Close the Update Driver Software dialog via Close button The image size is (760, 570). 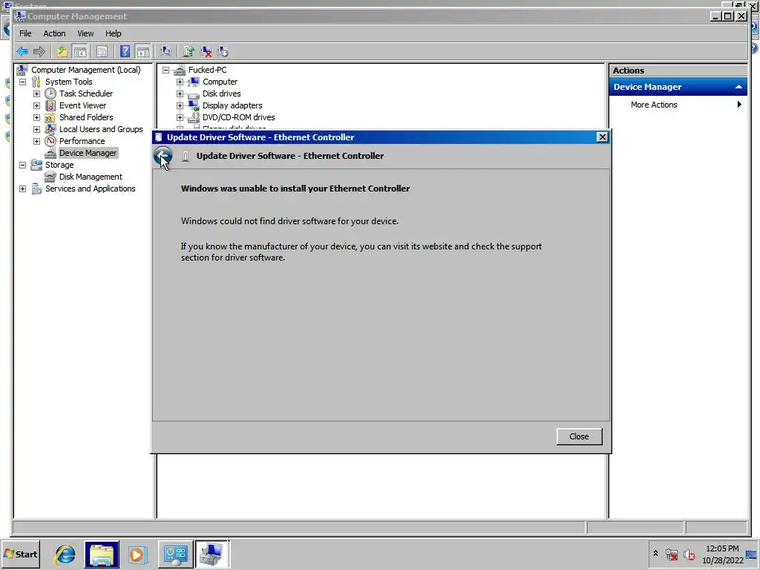point(579,436)
